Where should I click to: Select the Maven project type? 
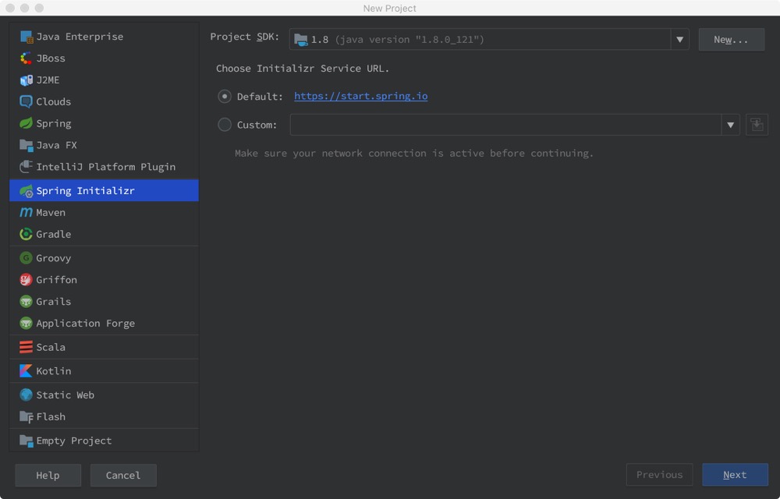104,212
